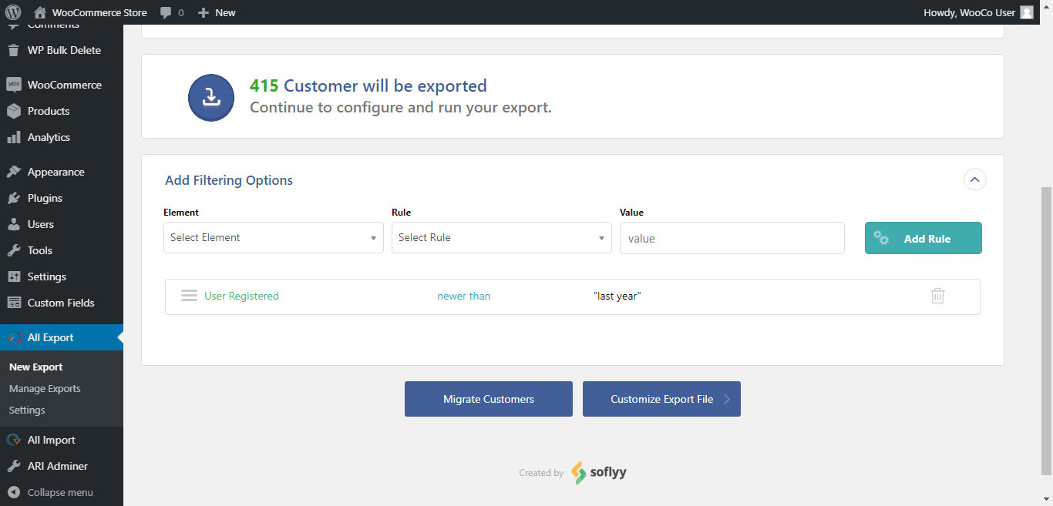The image size is (1053, 506).
Task: Collapse the Add Filtering Options panel
Action: (974, 179)
